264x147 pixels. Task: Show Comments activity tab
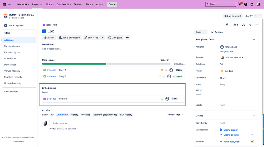(62, 115)
